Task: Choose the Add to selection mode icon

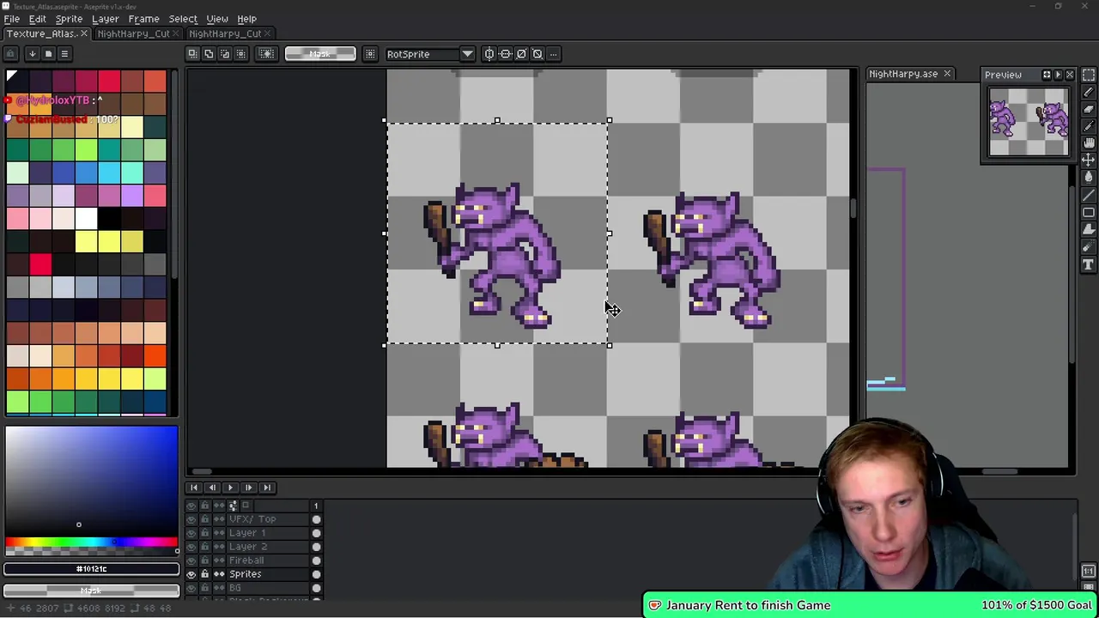Action: 209,54
